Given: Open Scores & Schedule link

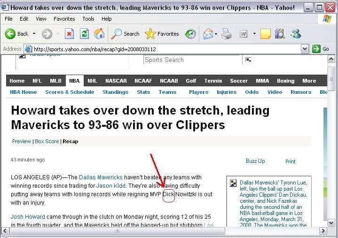Looking at the screenshot, I should coord(70,92).
